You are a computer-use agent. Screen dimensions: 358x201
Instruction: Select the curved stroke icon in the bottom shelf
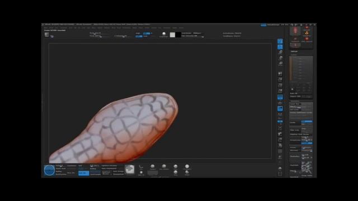pyautogui.click(x=141, y=167)
